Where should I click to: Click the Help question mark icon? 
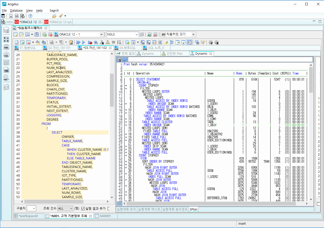click(30, 16)
